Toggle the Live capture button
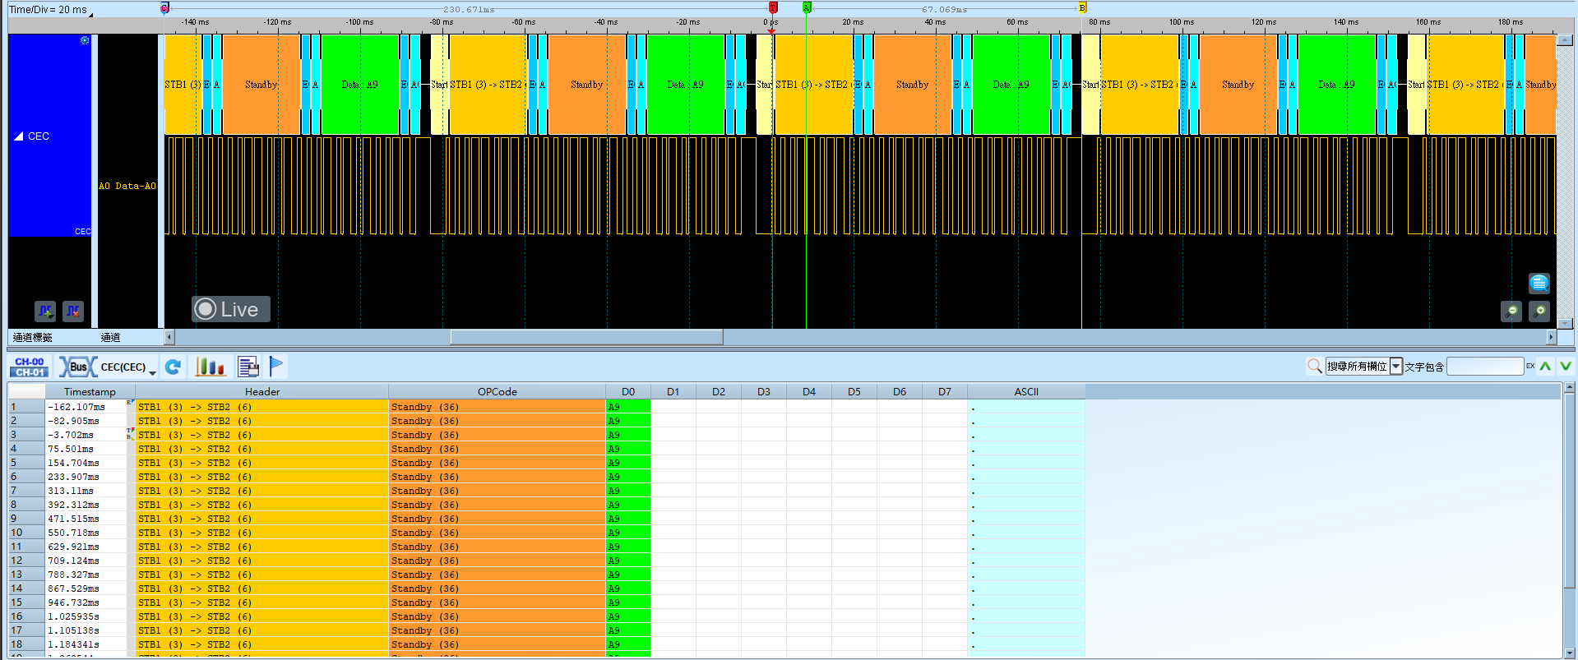1578x660 pixels. tap(231, 309)
